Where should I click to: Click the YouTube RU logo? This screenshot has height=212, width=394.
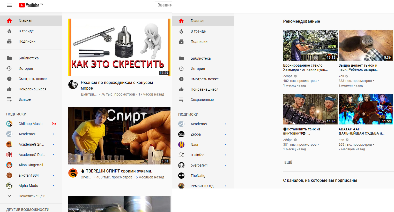[x=31, y=5]
